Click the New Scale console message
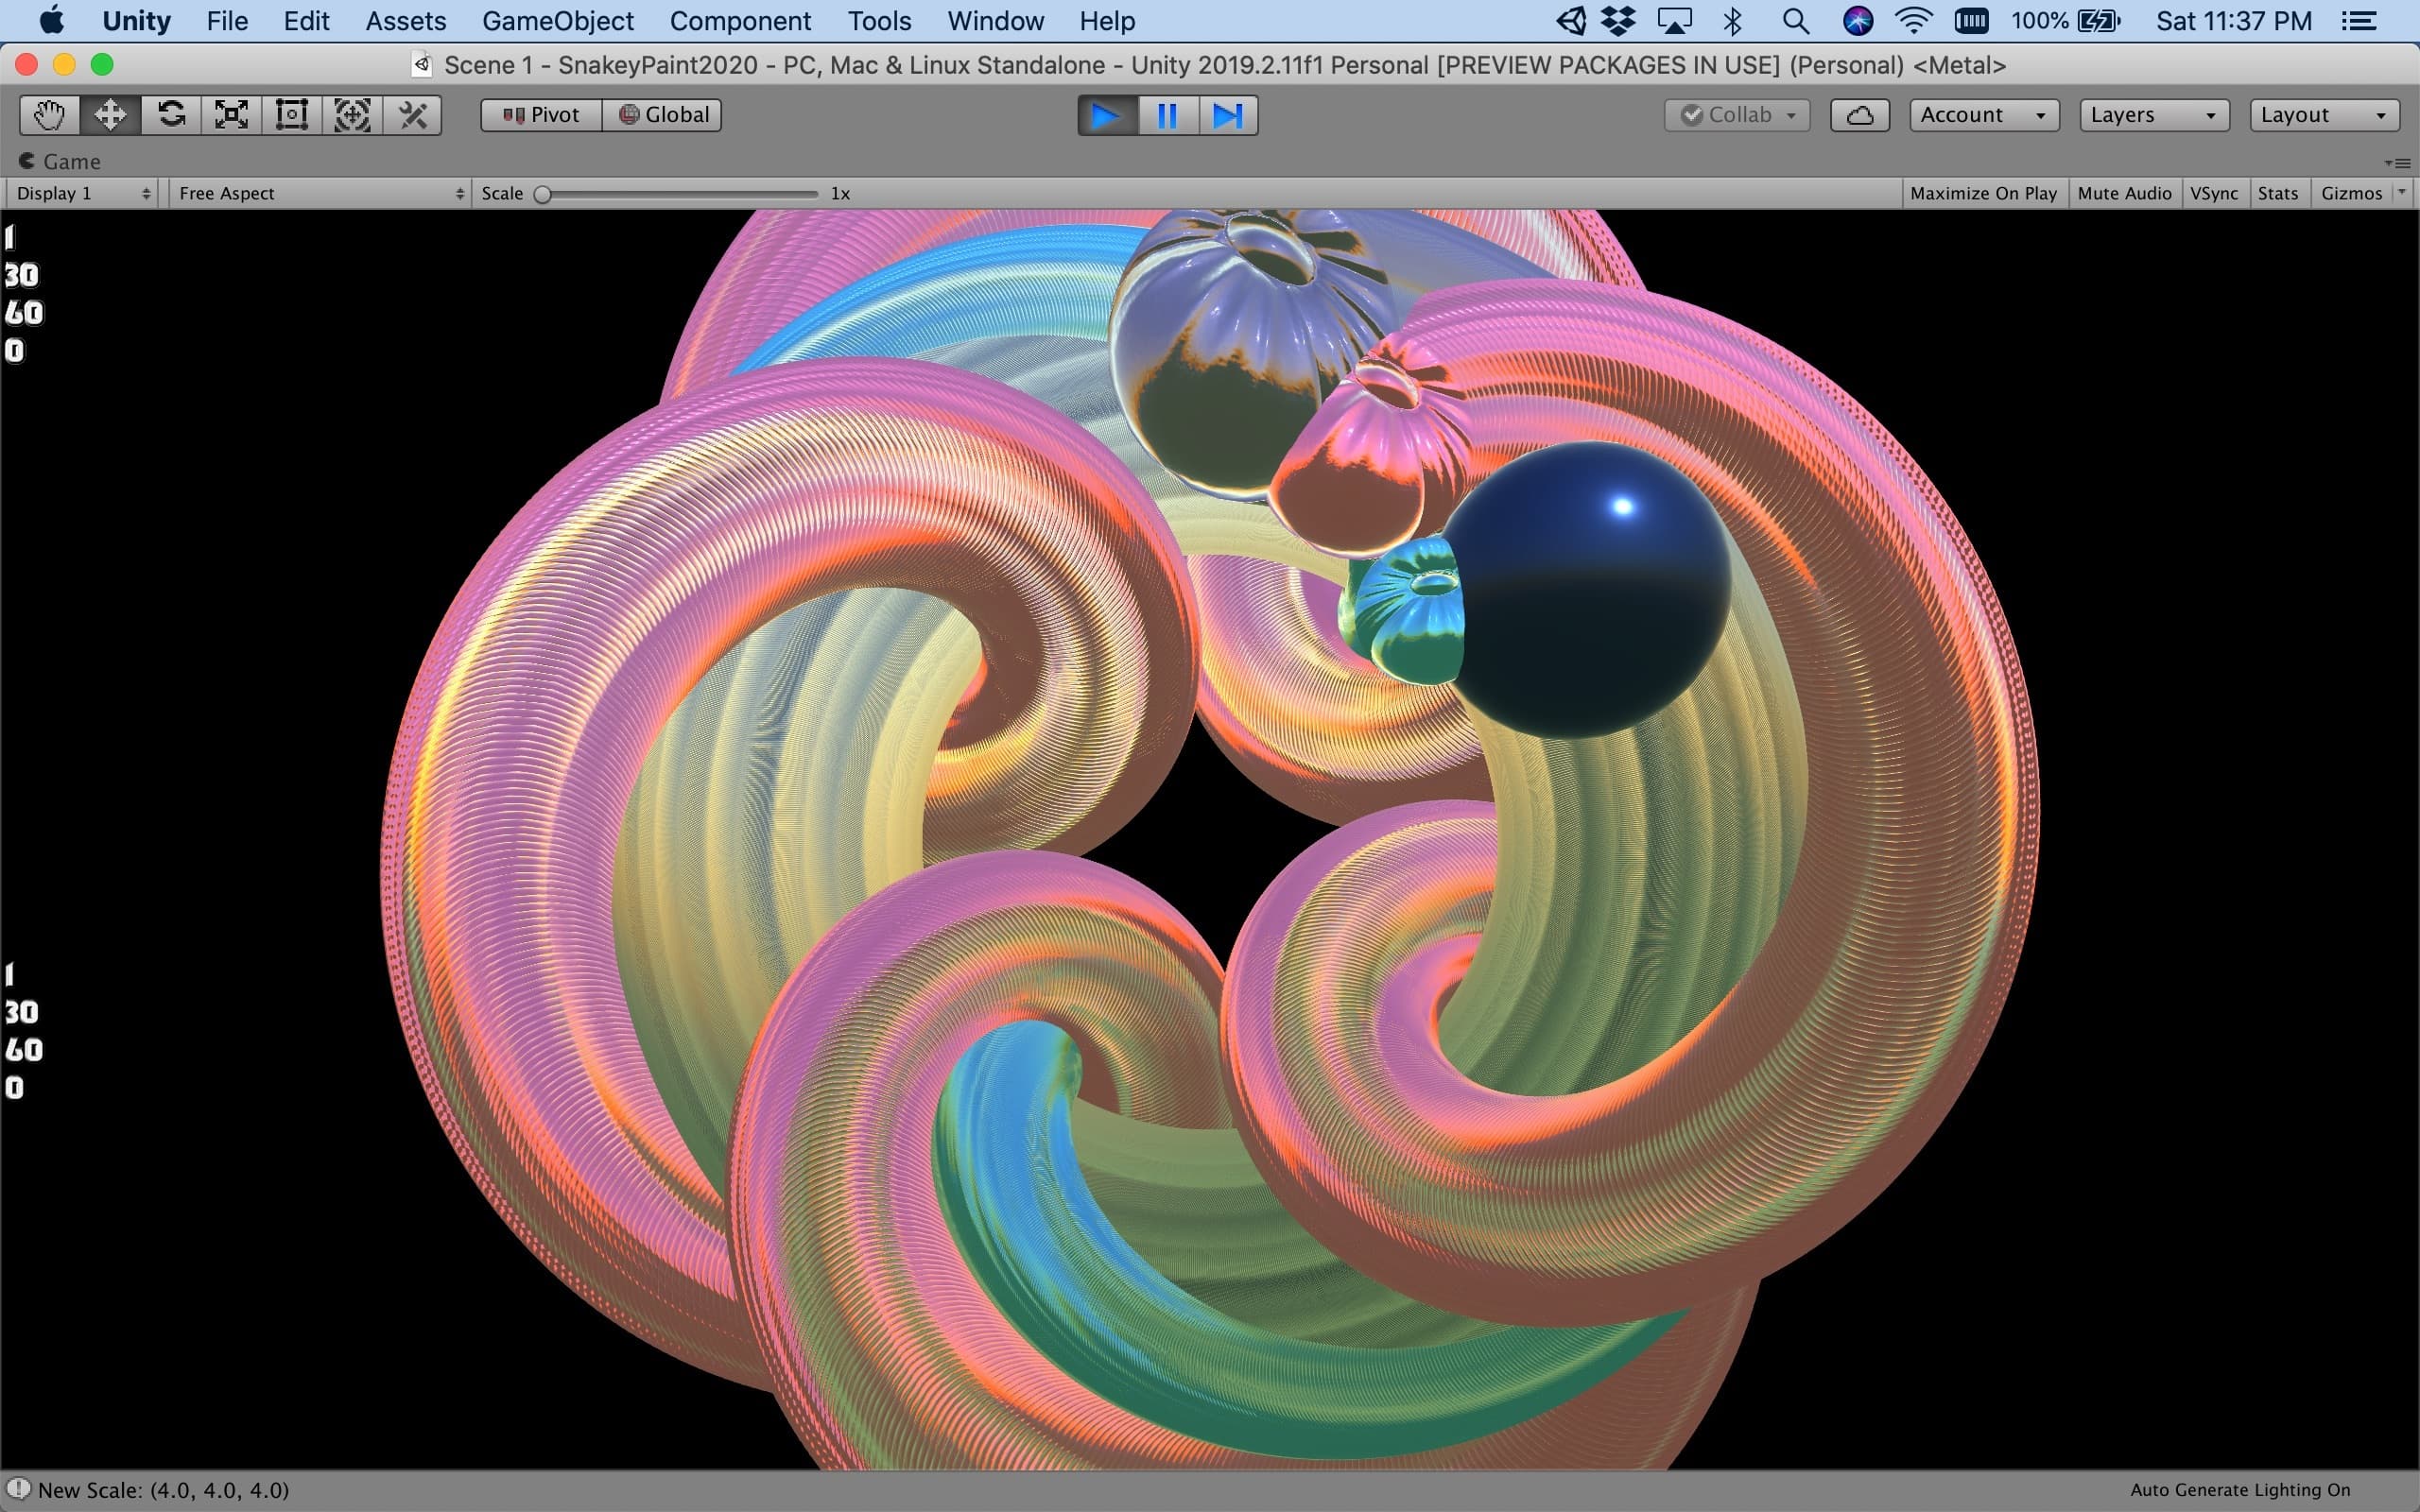2420x1512 pixels. coord(163,1490)
